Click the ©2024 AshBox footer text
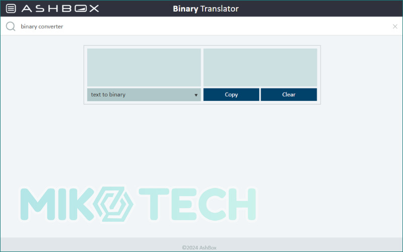The height and width of the screenshot is (252, 403). 199,247
